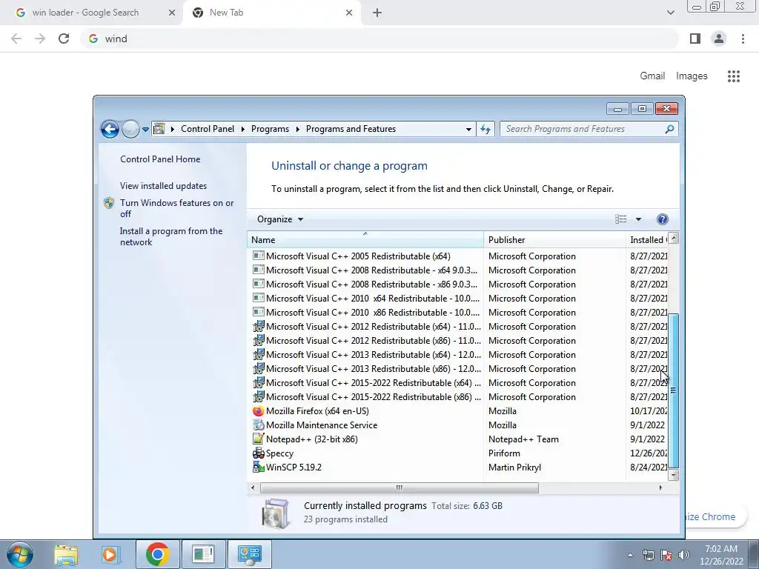Select Microsoft Visual C++ 2010 x86 Redistributable row
This screenshot has width=759, height=569.
click(x=457, y=313)
